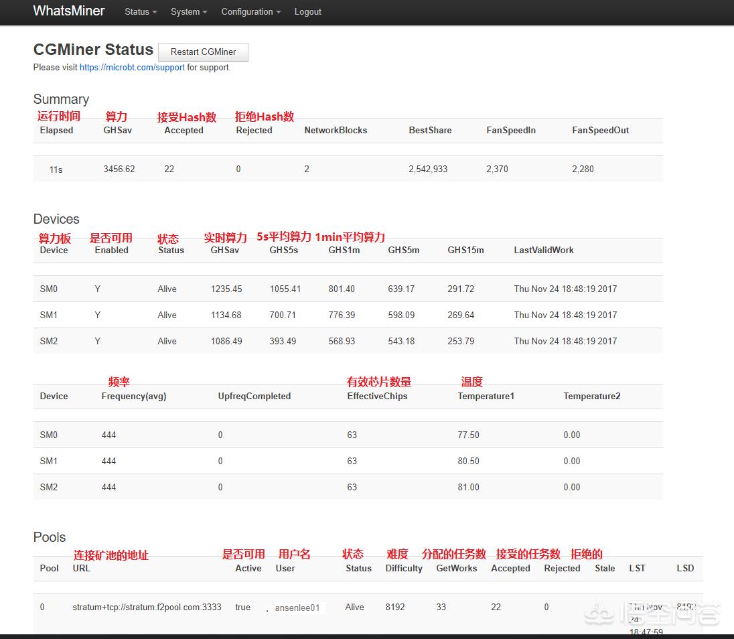The height and width of the screenshot is (639, 734).
Task: Open the microbt.com support link
Action: click(x=132, y=68)
